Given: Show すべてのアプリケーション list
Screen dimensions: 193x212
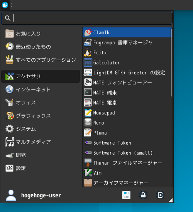Looking at the screenshot, I should point(41,60).
